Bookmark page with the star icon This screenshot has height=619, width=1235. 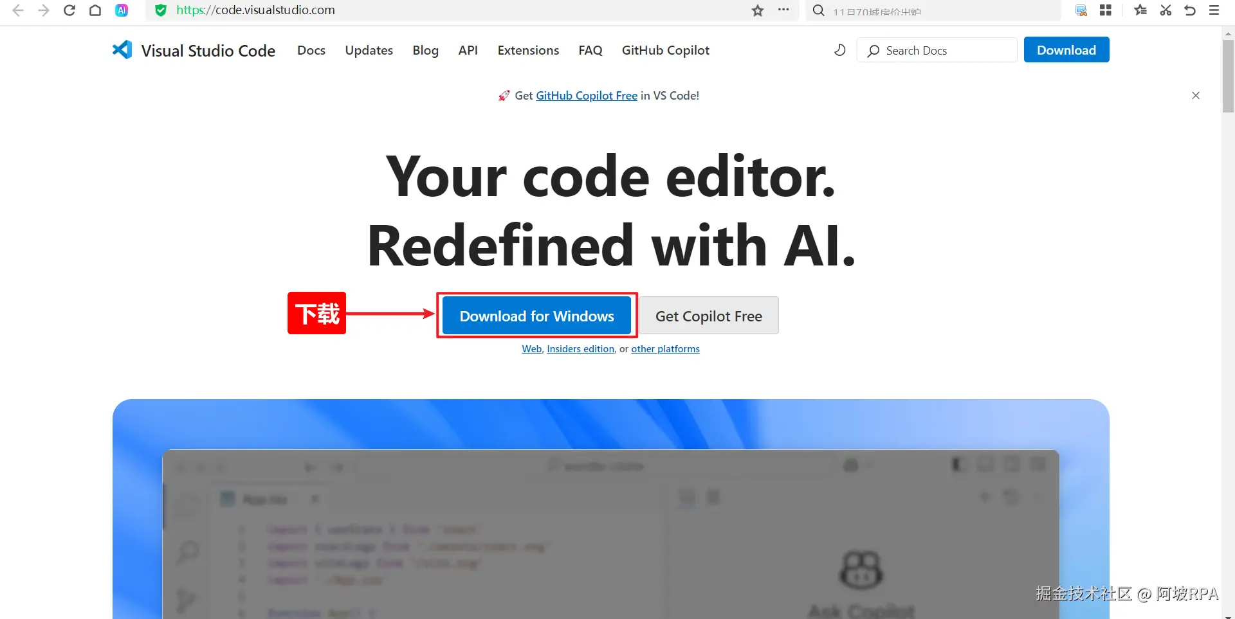pos(758,10)
